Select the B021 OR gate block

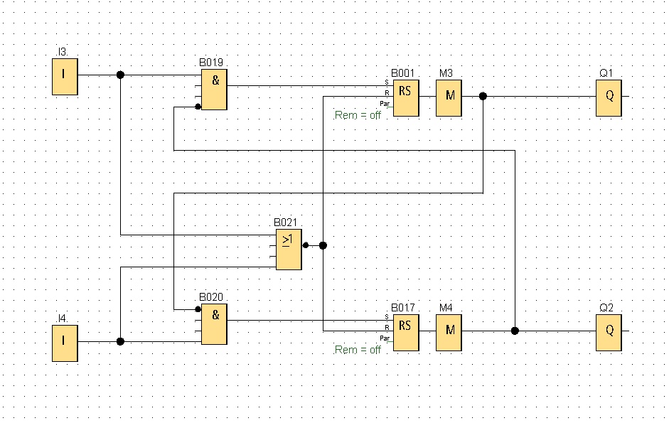288,250
